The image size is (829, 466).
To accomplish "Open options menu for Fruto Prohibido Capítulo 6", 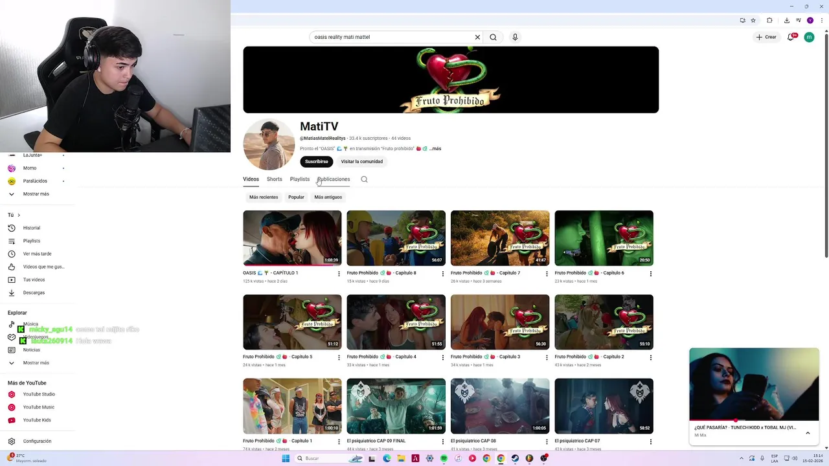I will coord(651,274).
